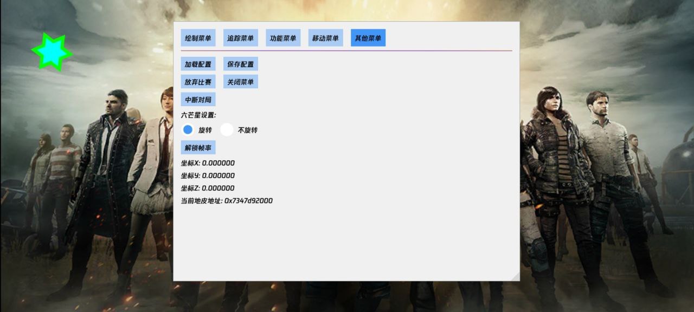The height and width of the screenshot is (312, 694).
Task: Click 保存配置 to save the config
Action: (x=240, y=64)
